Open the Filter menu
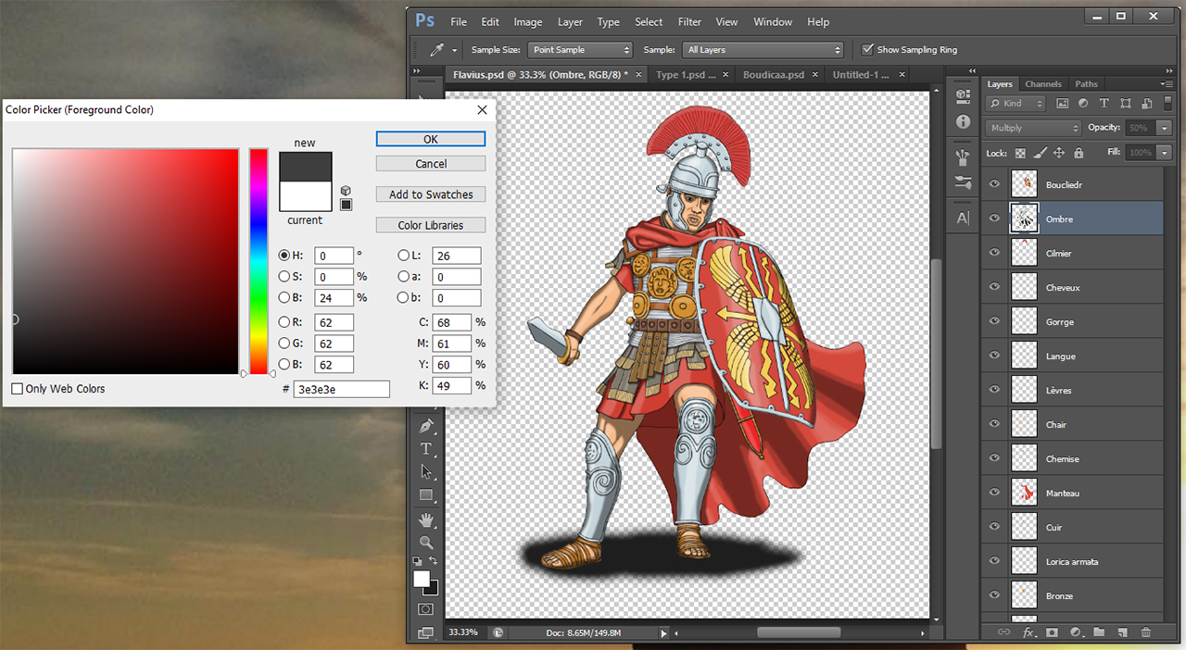This screenshot has width=1186, height=650. pyautogui.click(x=689, y=22)
